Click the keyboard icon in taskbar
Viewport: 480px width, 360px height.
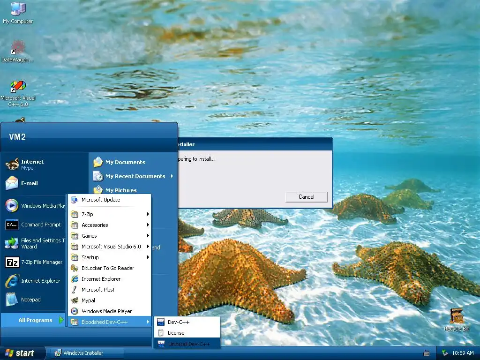click(427, 353)
